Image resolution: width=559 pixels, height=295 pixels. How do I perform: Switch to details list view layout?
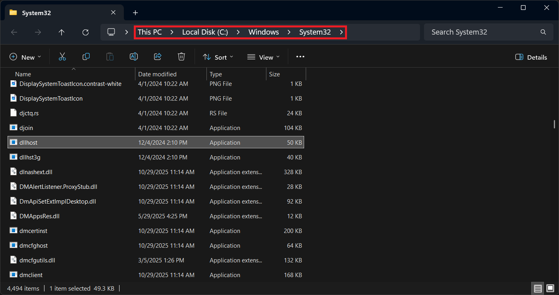click(x=538, y=288)
